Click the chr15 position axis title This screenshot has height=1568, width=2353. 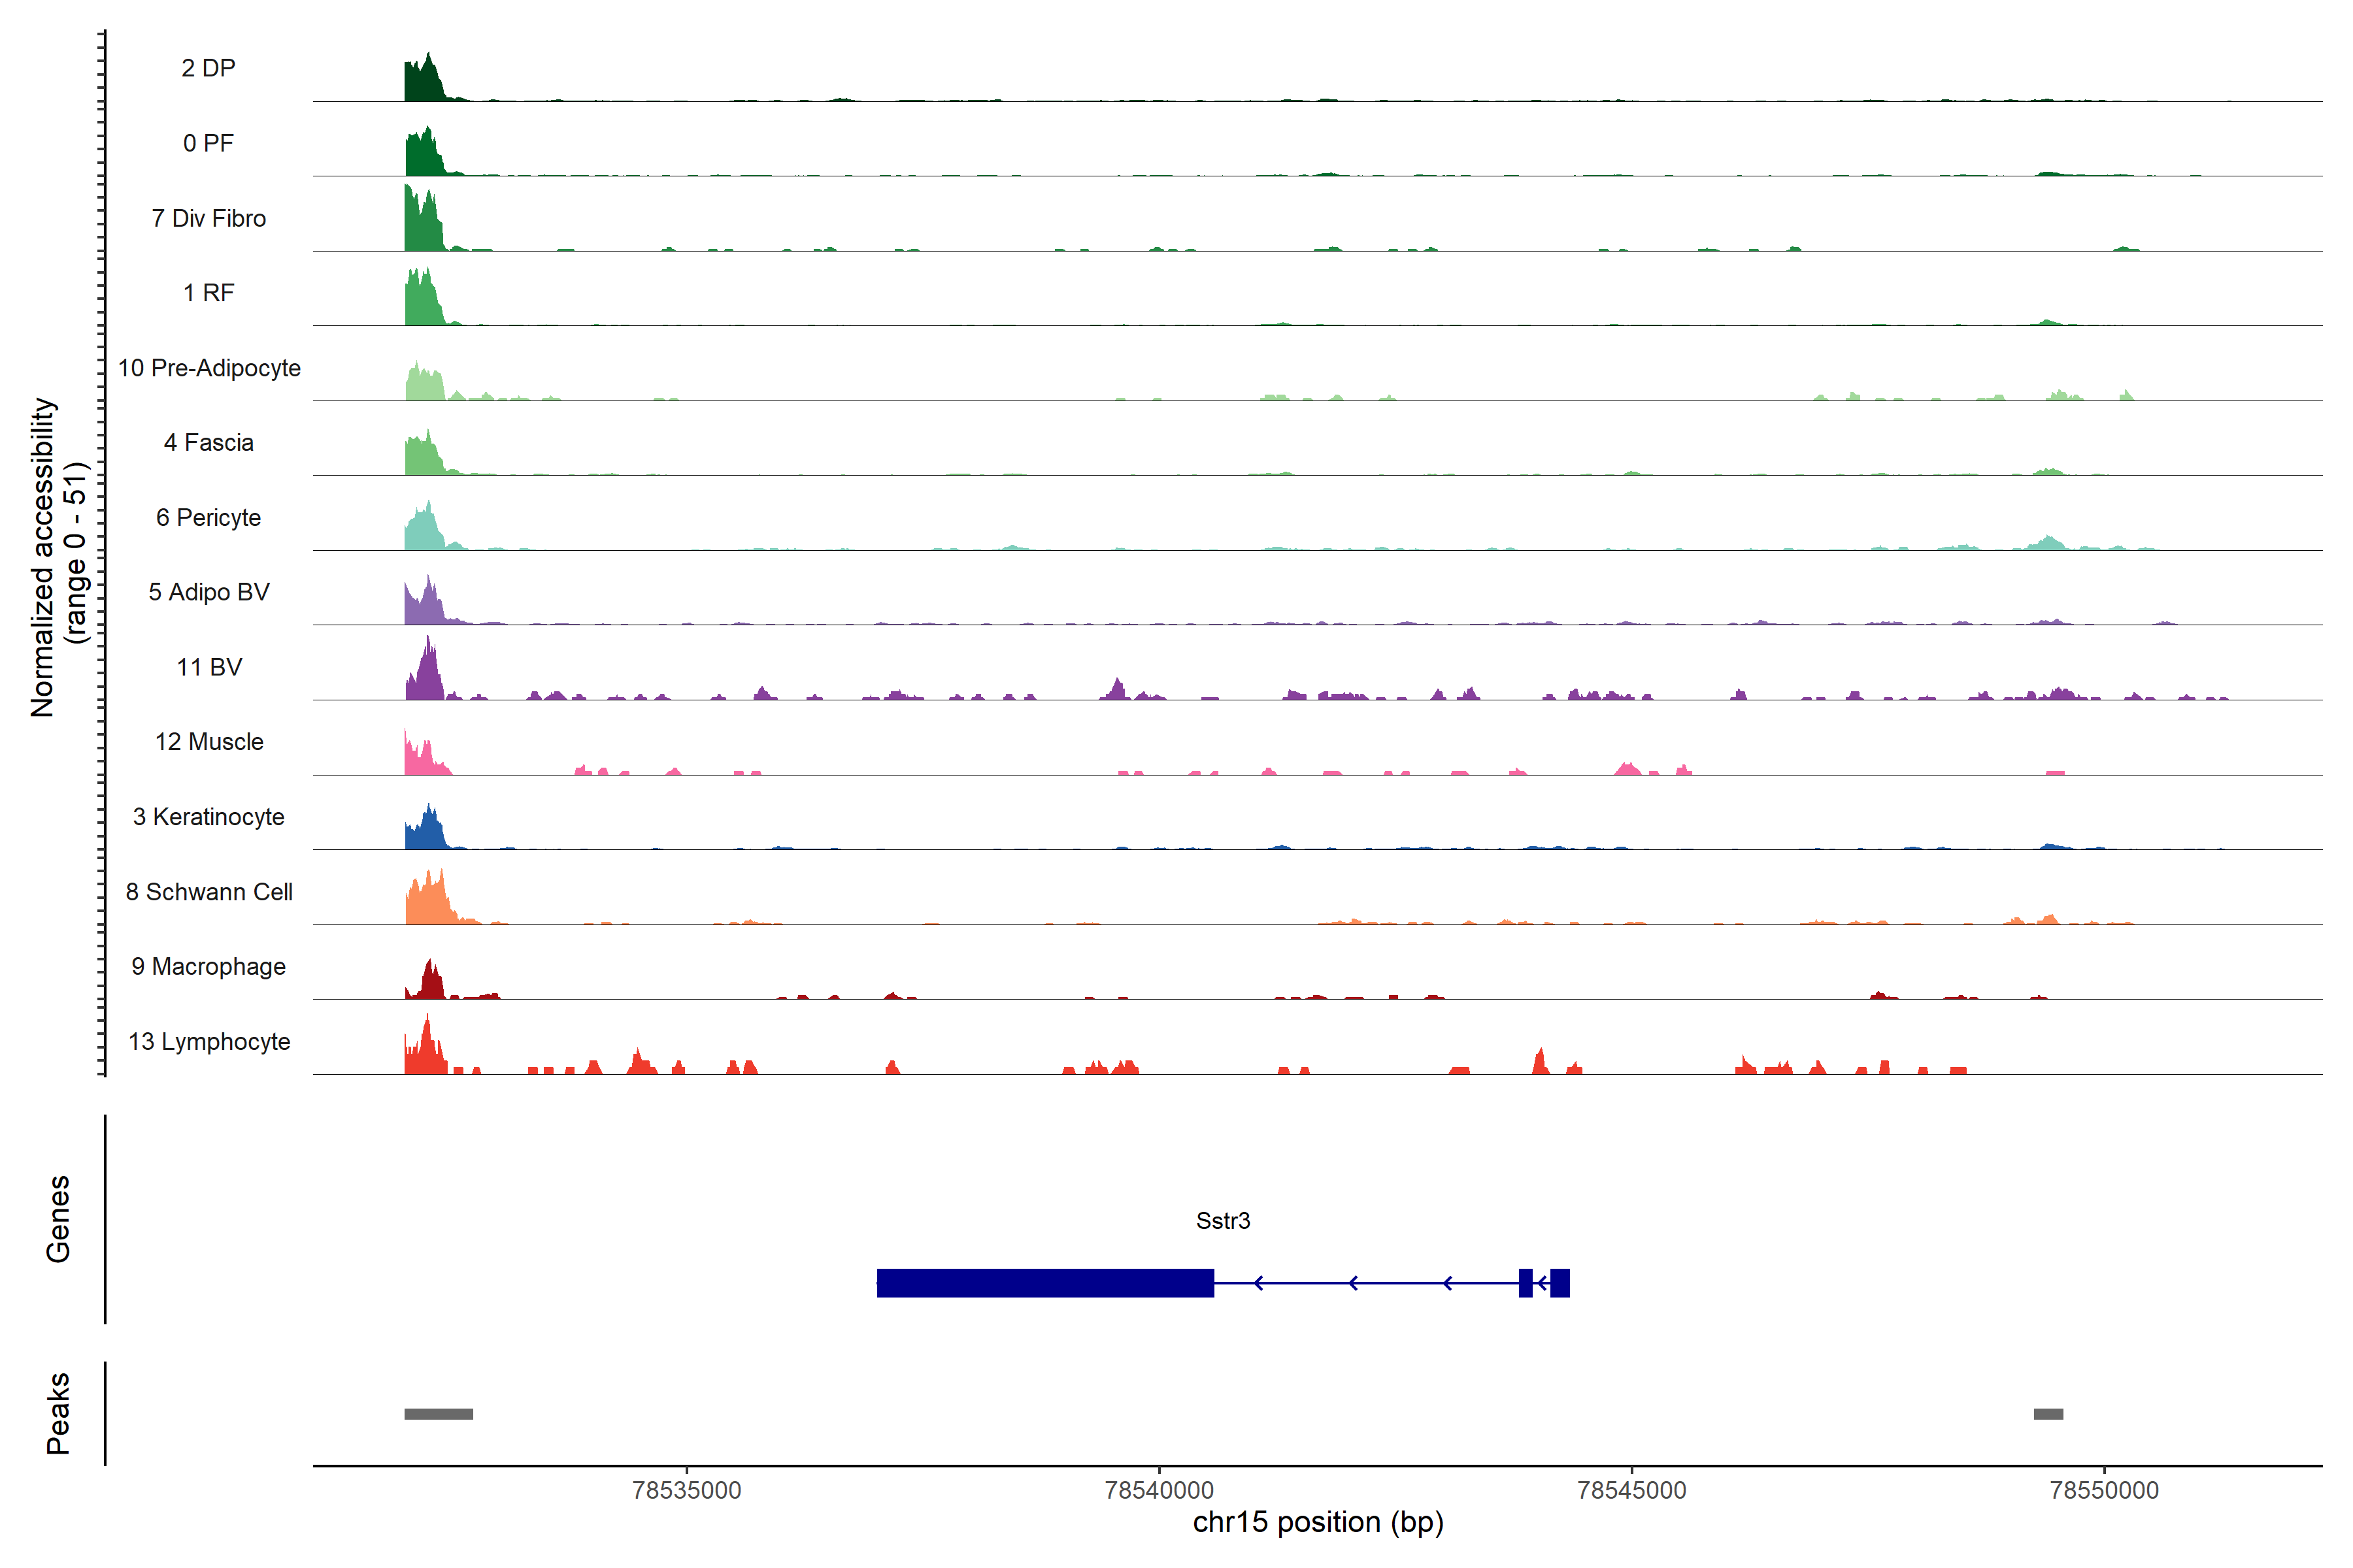pos(1318,1522)
